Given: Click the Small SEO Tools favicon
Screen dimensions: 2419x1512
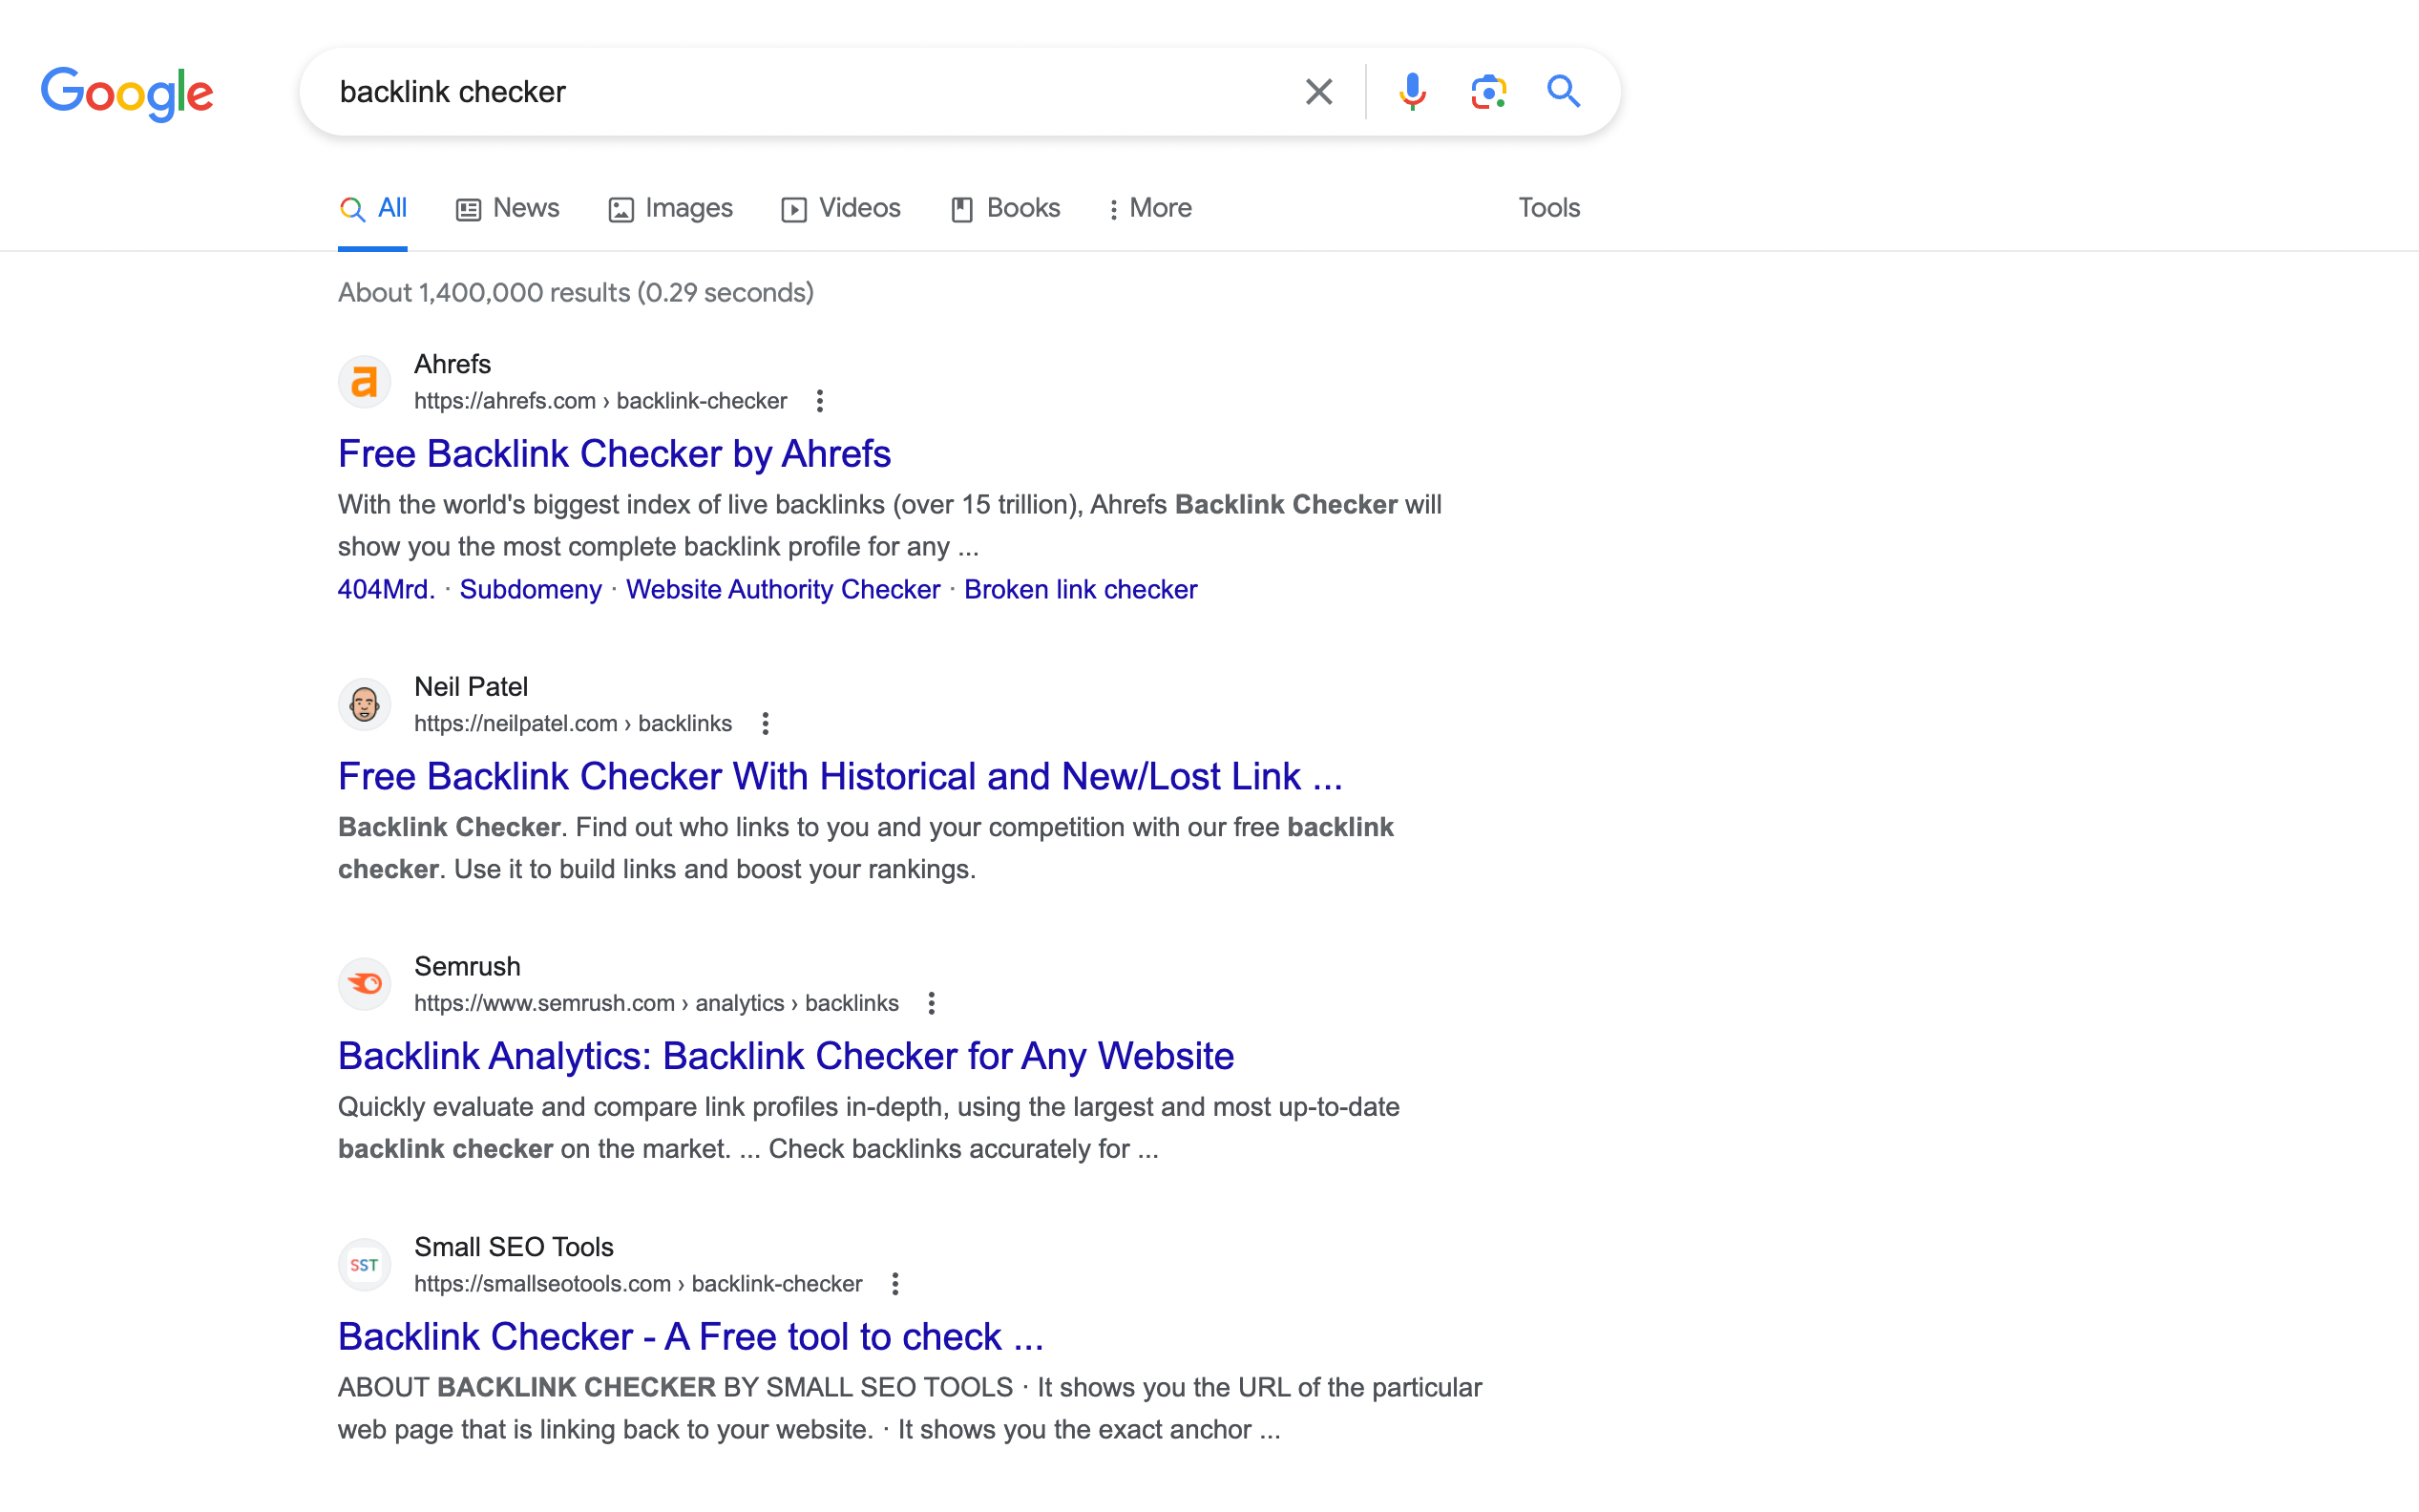Looking at the screenshot, I should (x=364, y=1265).
